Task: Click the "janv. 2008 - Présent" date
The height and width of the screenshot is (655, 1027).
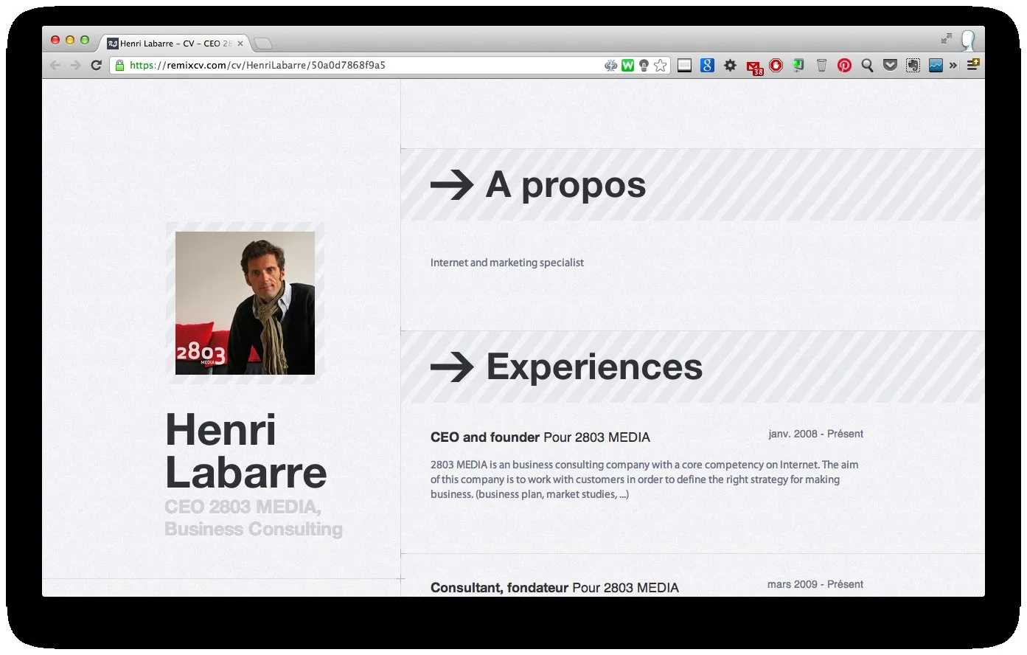Action: [816, 434]
